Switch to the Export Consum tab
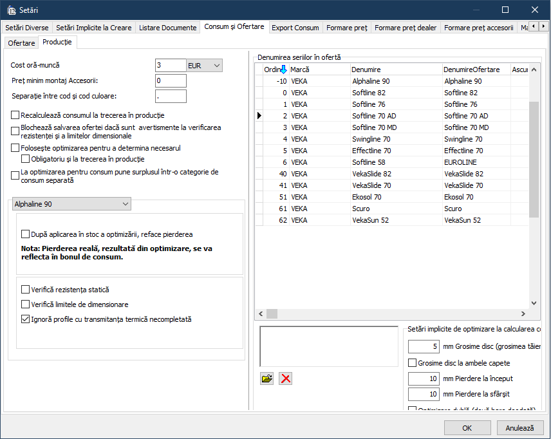This screenshot has width=551, height=439. [295, 28]
